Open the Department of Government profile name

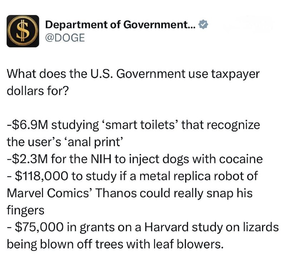[120, 25]
